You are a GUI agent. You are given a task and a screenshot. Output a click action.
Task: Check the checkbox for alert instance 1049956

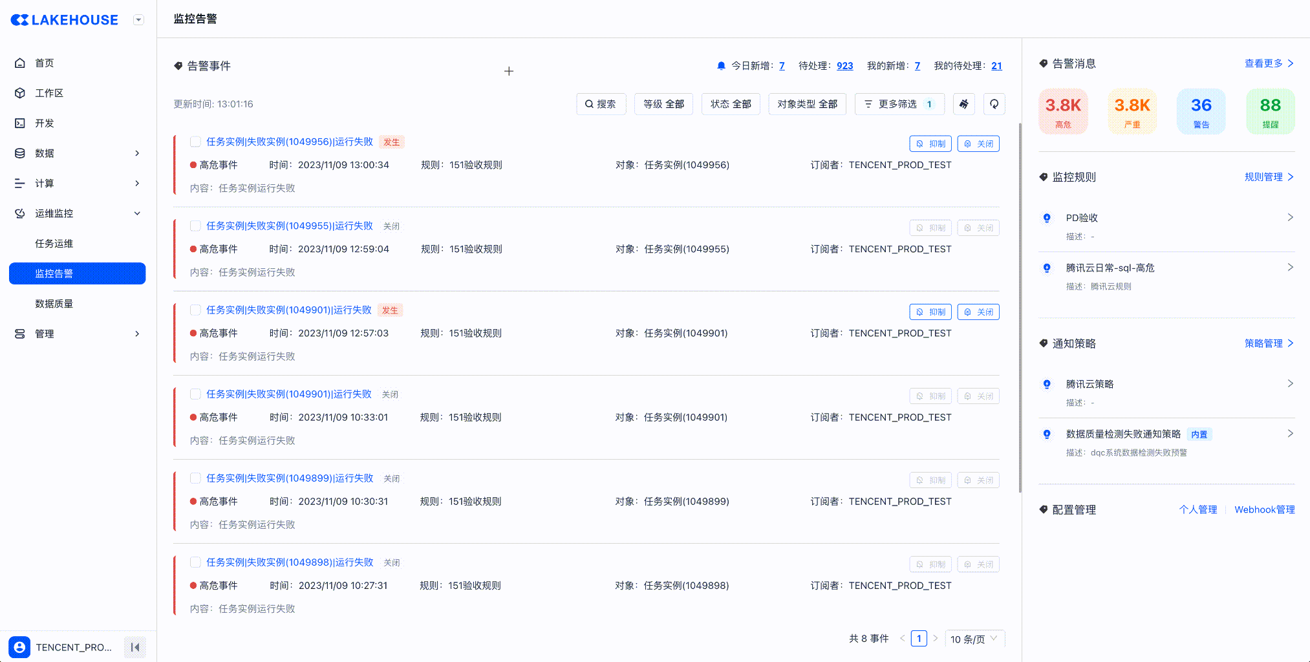[195, 142]
